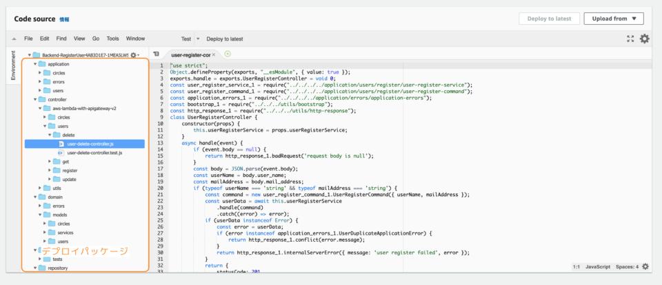Collapse the menu bar arrow icon
Viewport: 662px width, 285px height.
(x=14, y=39)
